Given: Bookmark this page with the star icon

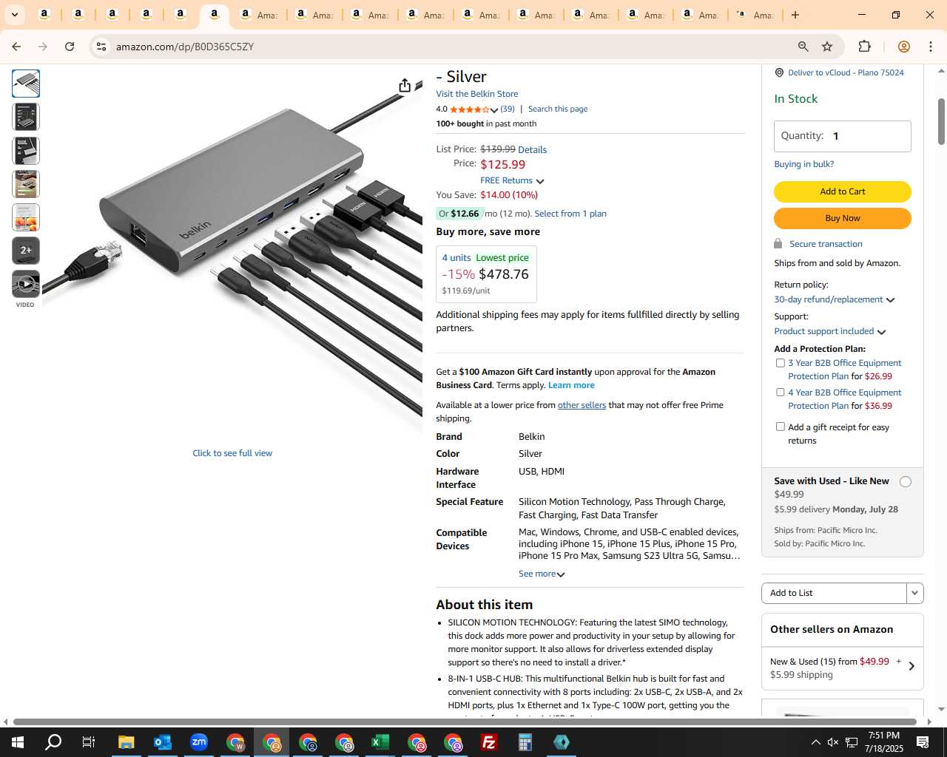Looking at the screenshot, I should pyautogui.click(x=827, y=47).
